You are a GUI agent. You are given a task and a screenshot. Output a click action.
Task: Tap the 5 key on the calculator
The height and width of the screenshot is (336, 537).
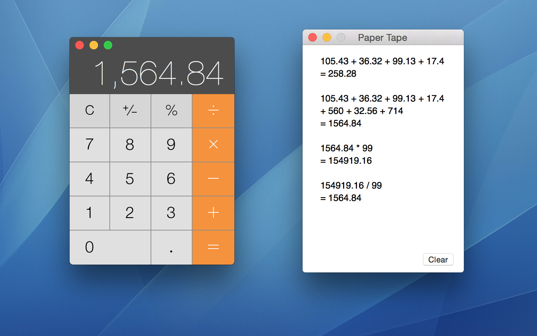click(x=130, y=179)
